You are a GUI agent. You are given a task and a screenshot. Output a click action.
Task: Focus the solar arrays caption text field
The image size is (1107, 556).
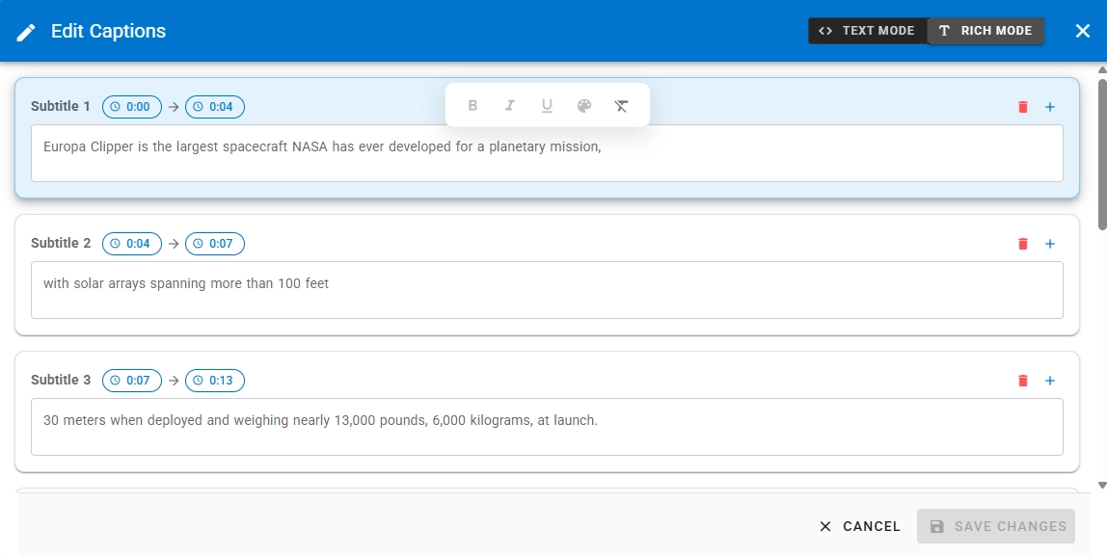[x=547, y=290]
